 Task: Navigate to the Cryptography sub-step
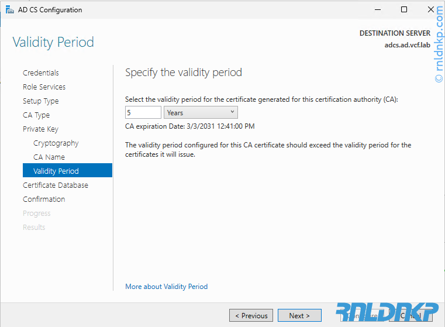point(56,143)
